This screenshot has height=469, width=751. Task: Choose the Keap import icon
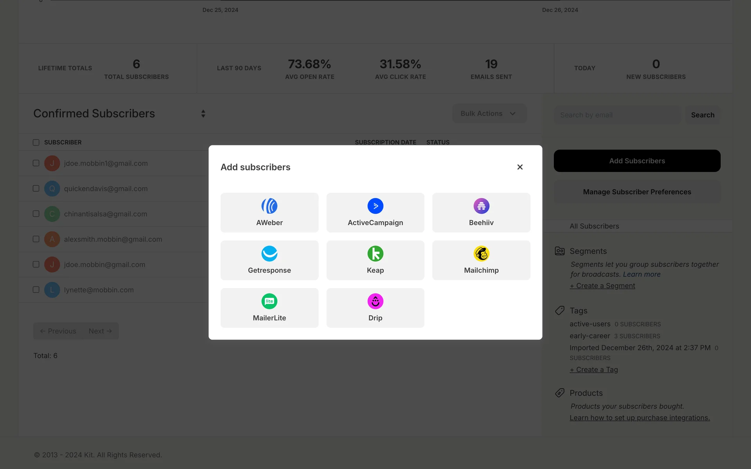tap(375, 254)
